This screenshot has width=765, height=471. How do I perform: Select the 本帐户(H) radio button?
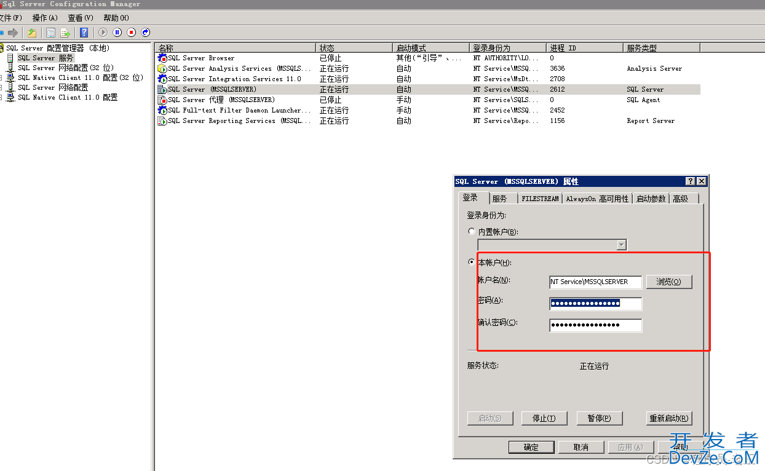[x=472, y=262]
